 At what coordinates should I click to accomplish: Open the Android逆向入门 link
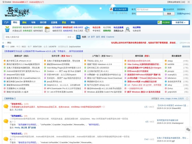coord(36,2)
